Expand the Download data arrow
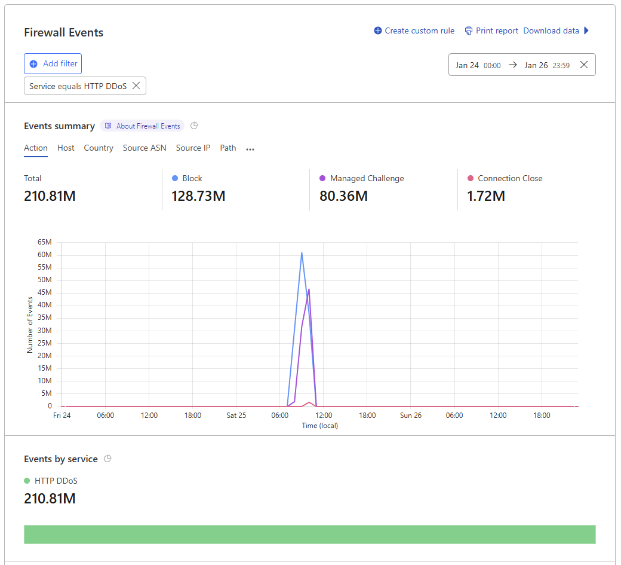This screenshot has height=565, width=621. 586,31
